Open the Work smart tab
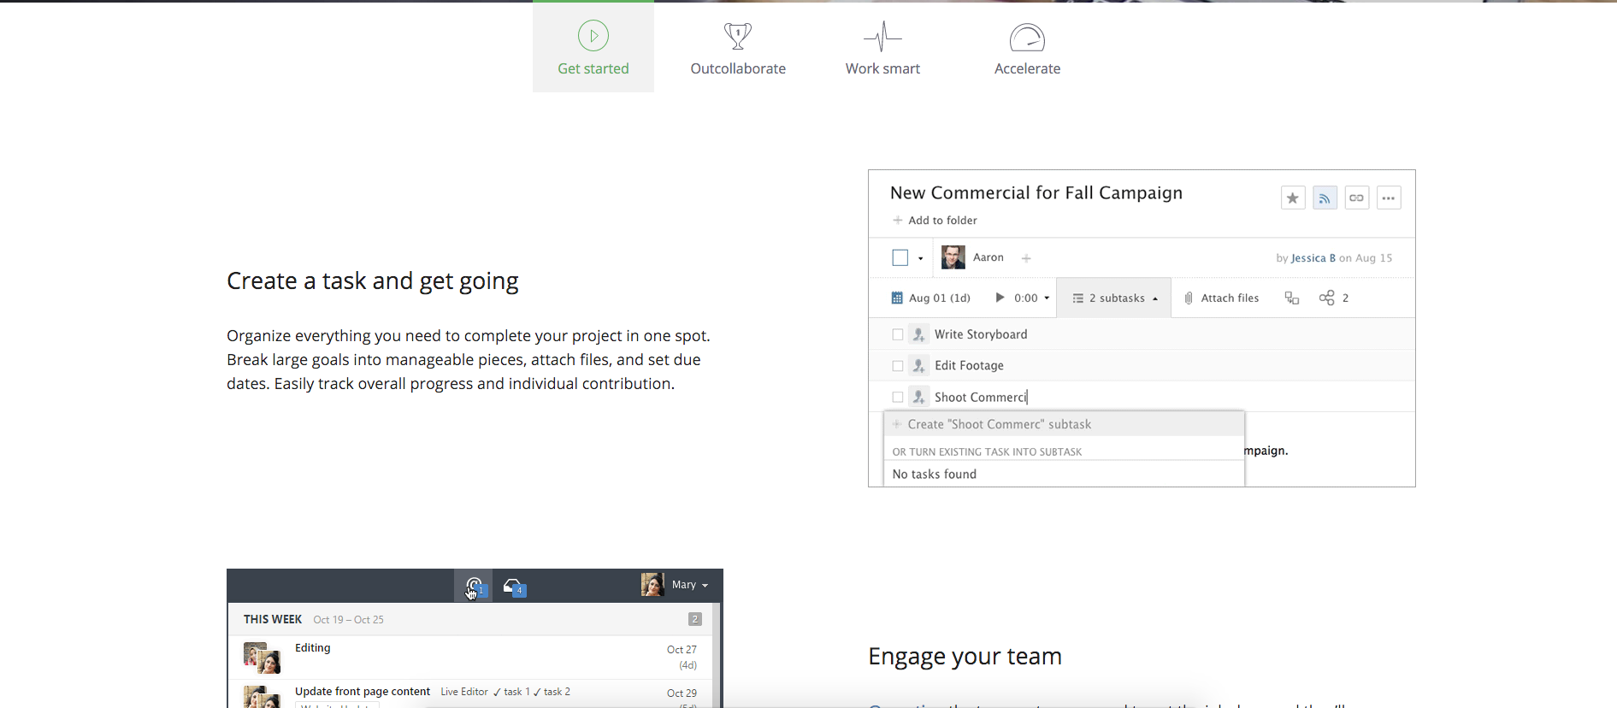 coord(882,47)
